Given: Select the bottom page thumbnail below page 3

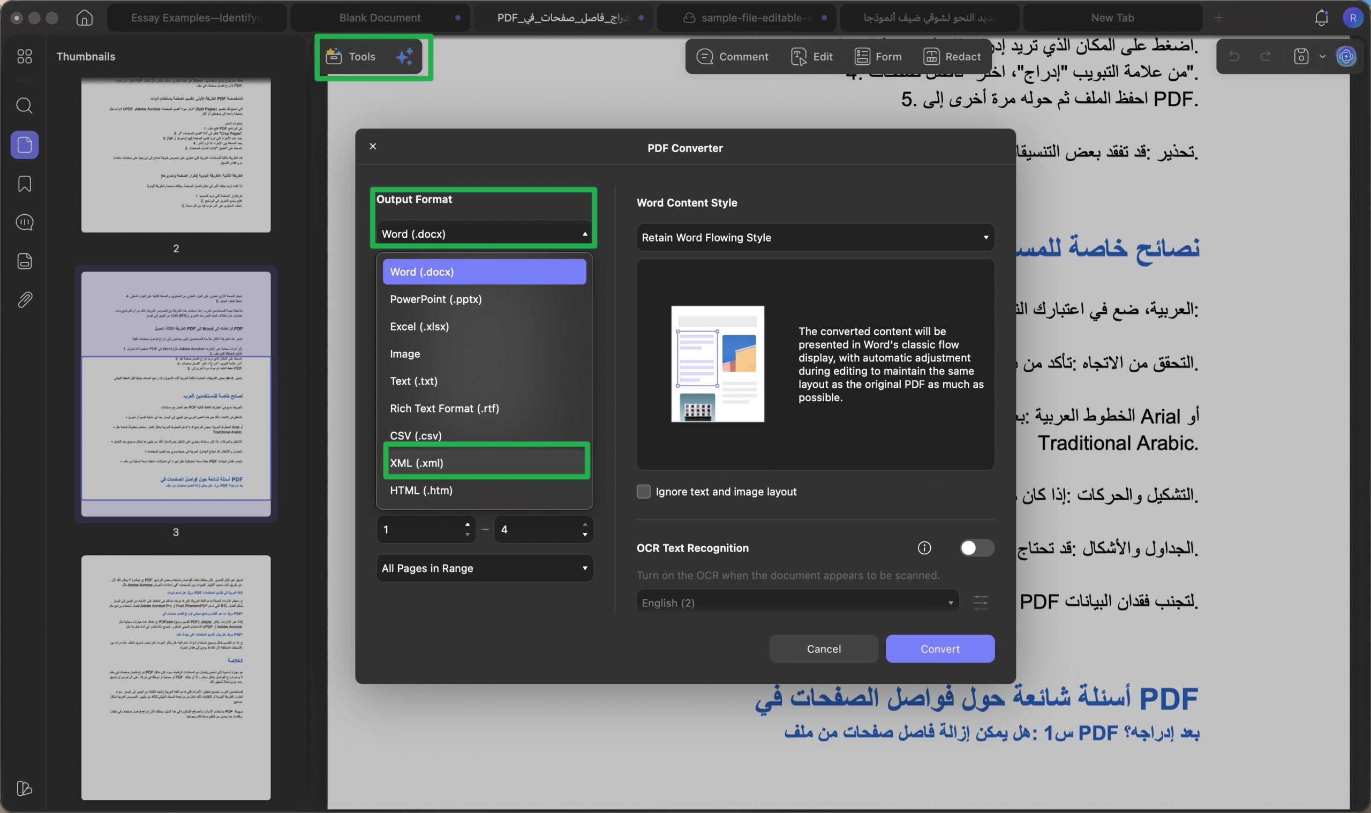Looking at the screenshot, I should coord(176,677).
